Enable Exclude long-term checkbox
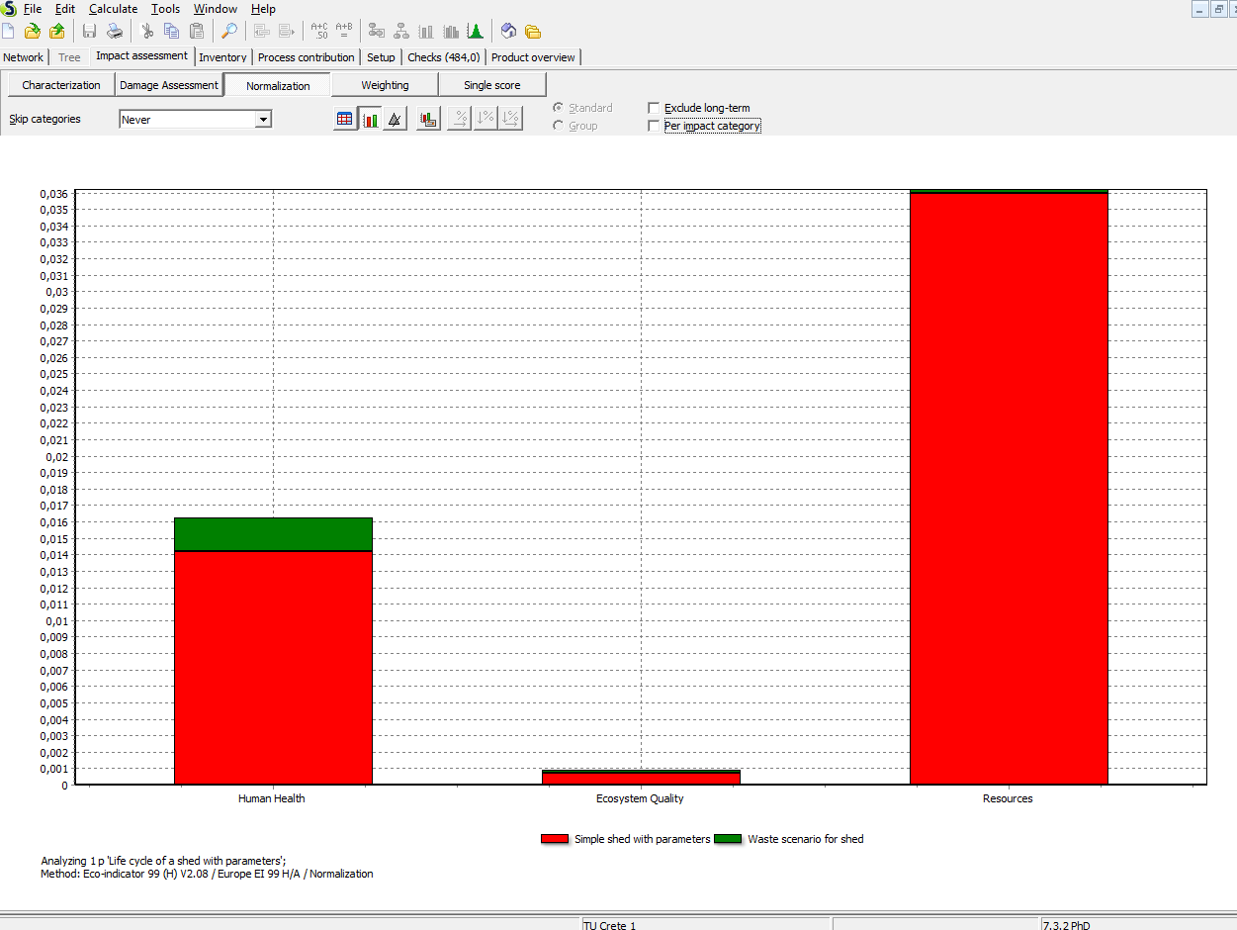 click(654, 108)
